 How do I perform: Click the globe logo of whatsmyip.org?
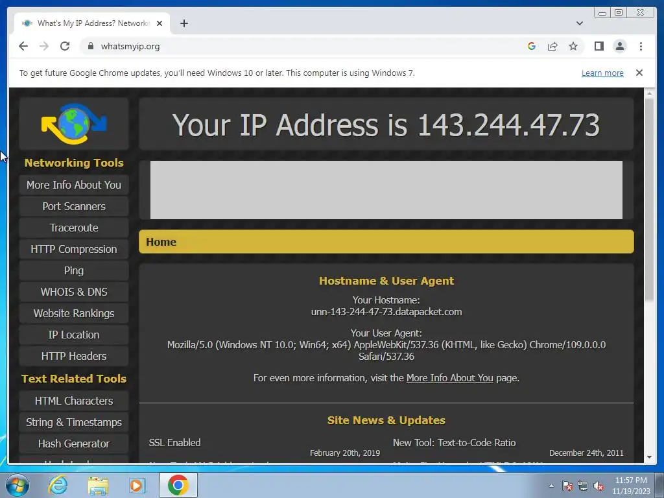[x=74, y=124]
